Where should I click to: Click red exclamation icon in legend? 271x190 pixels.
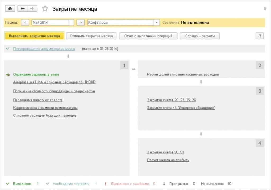click(106, 184)
